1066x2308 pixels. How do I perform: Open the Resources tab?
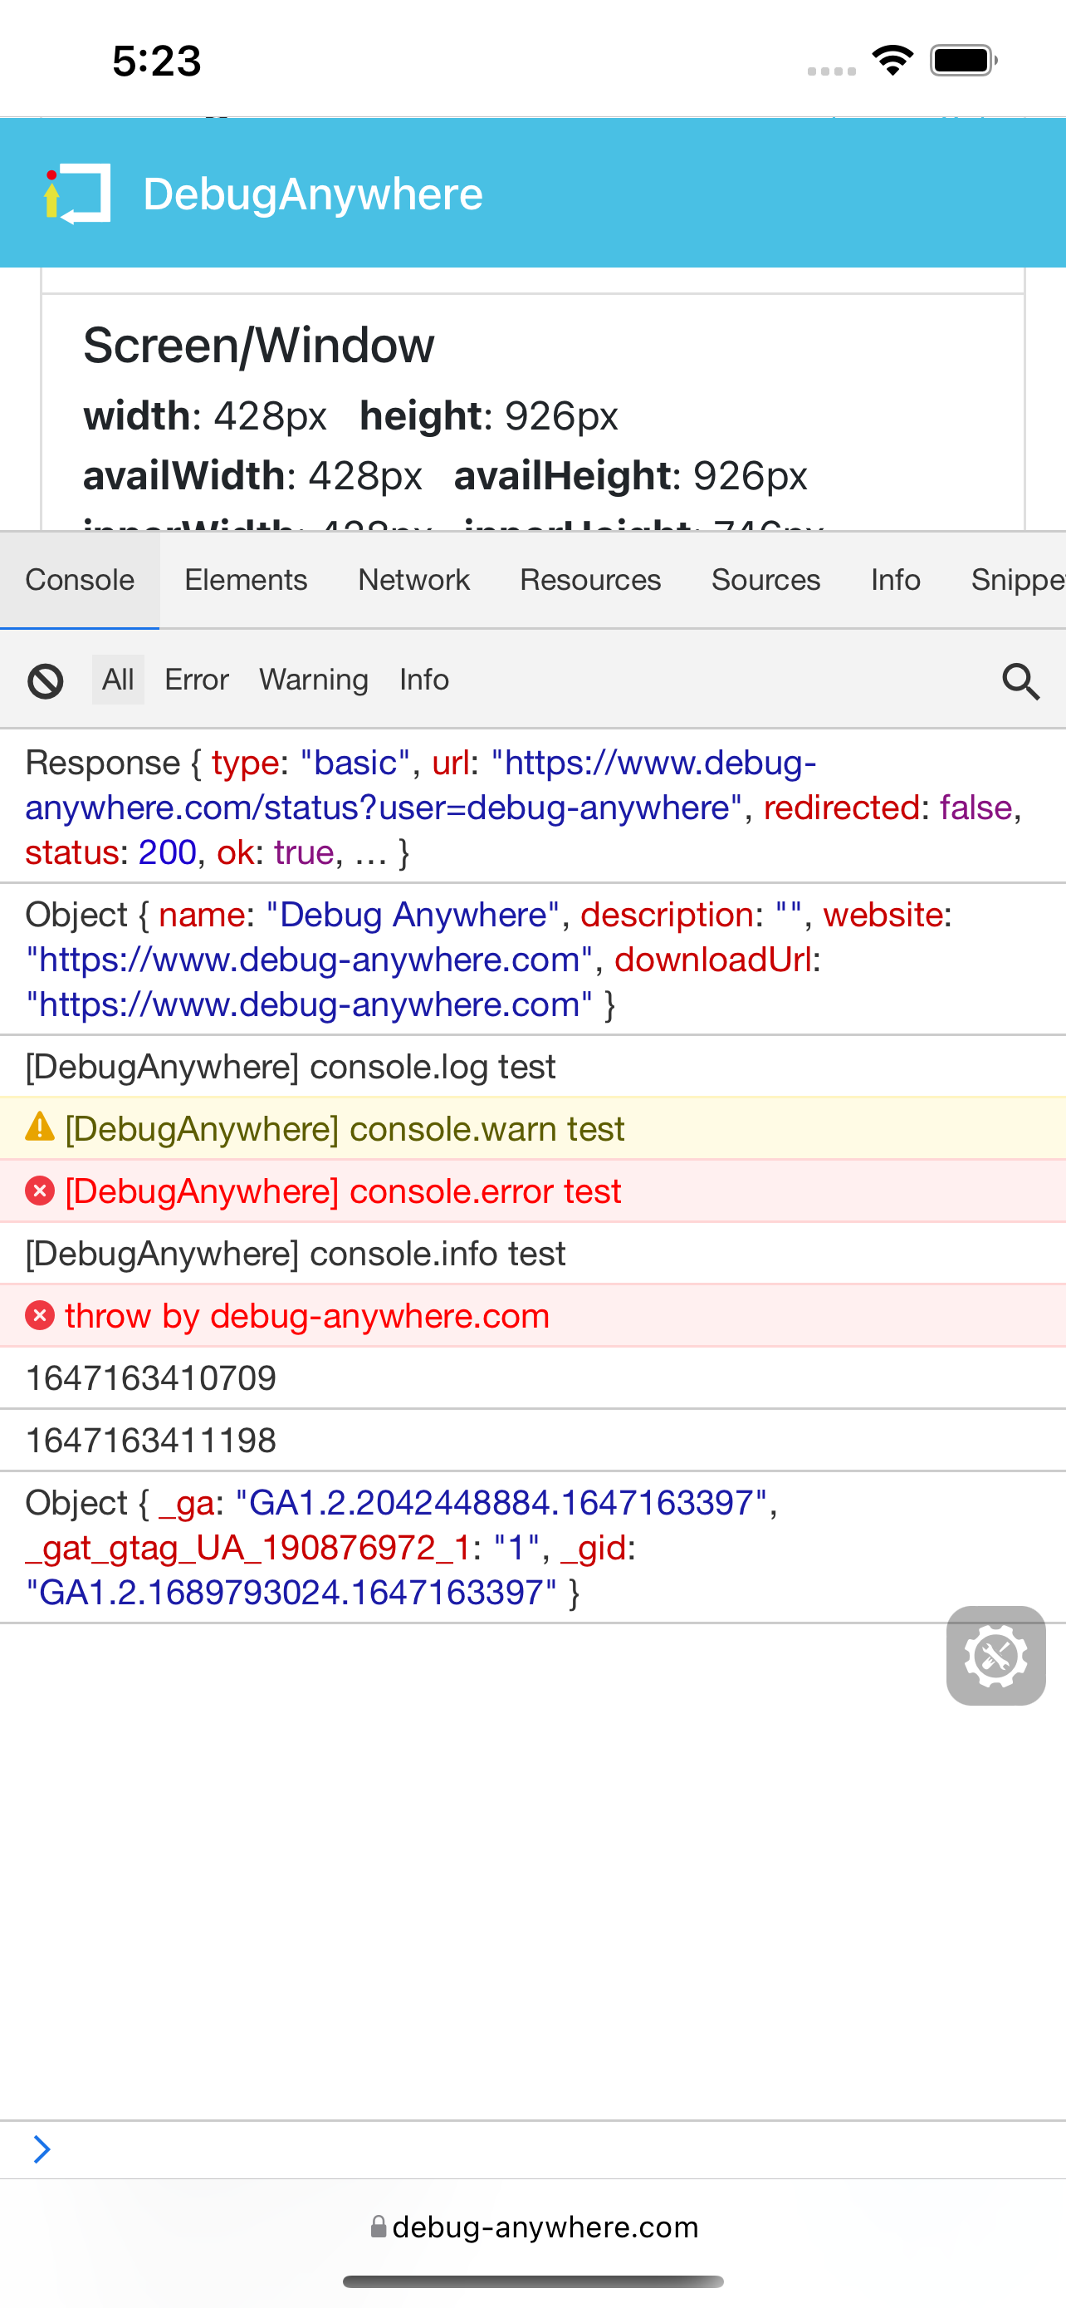[x=589, y=580]
